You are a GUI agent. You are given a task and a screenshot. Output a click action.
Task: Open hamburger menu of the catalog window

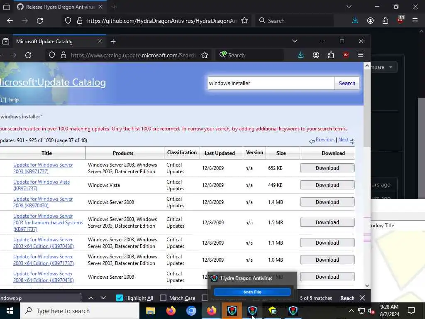pyautogui.click(x=361, y=55)
